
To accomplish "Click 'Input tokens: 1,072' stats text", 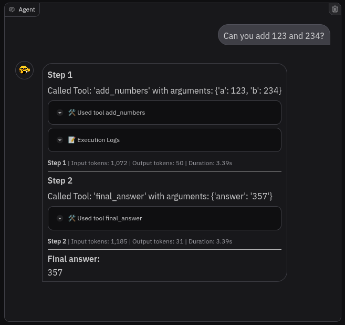I will point(99,163).
